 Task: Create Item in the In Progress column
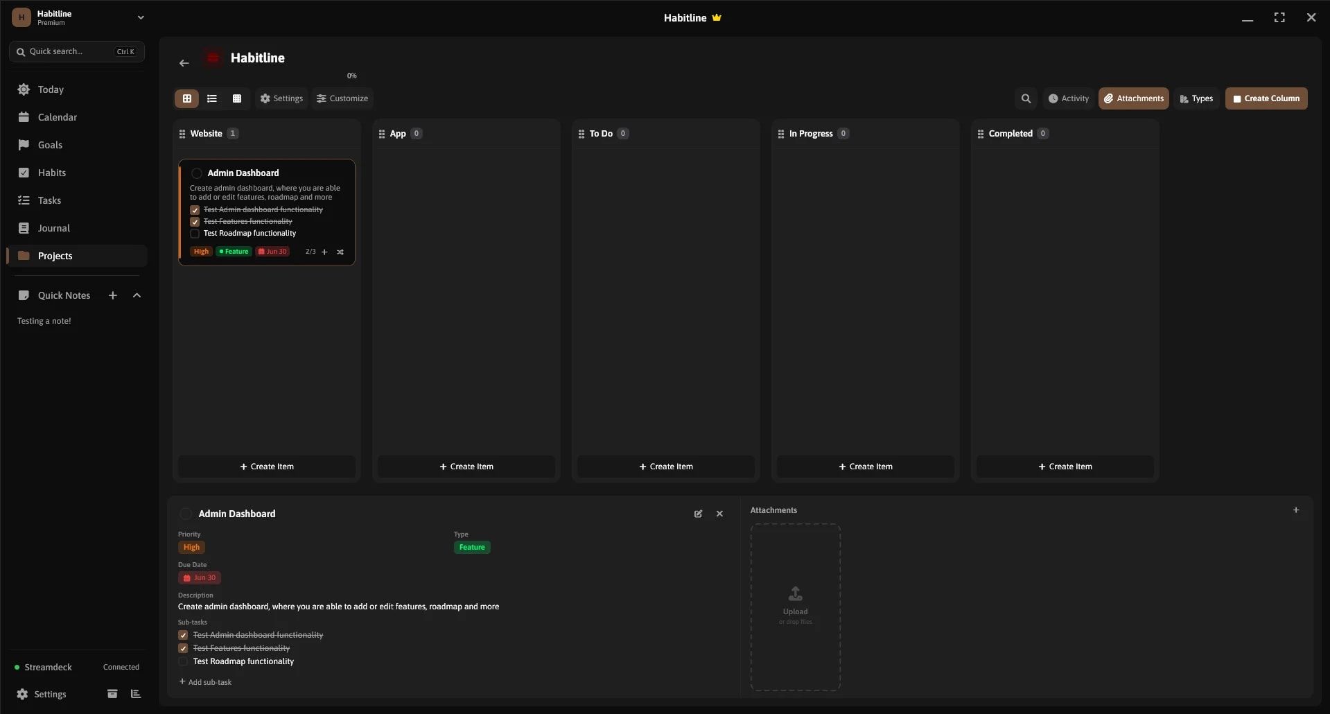[866, 467]
